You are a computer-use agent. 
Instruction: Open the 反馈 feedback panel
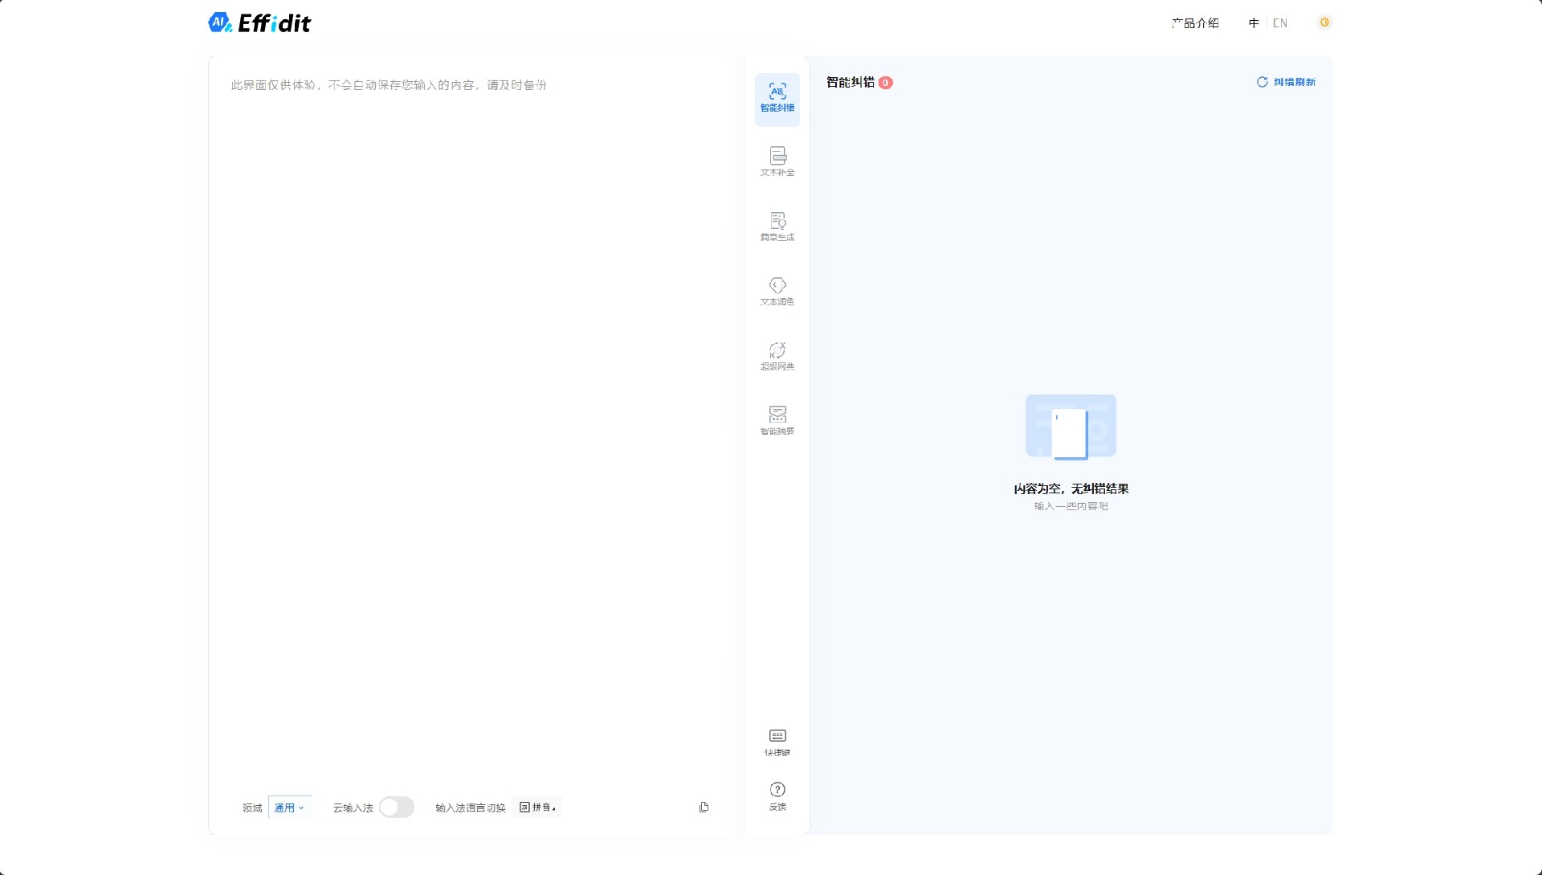(777, 796)
